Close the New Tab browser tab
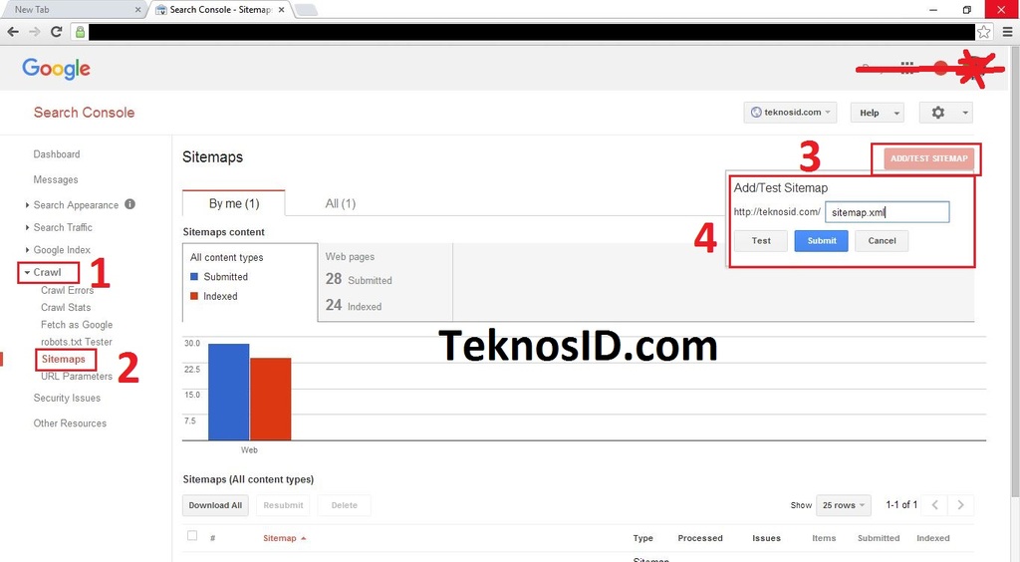This screenshot has height=562, width=1020. [137, 10]
